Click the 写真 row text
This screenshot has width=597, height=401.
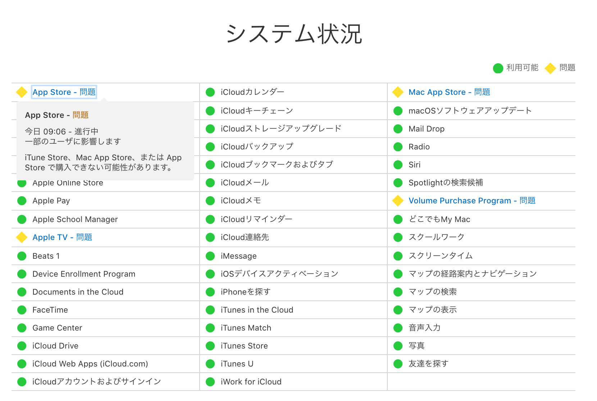click(417, 346)
